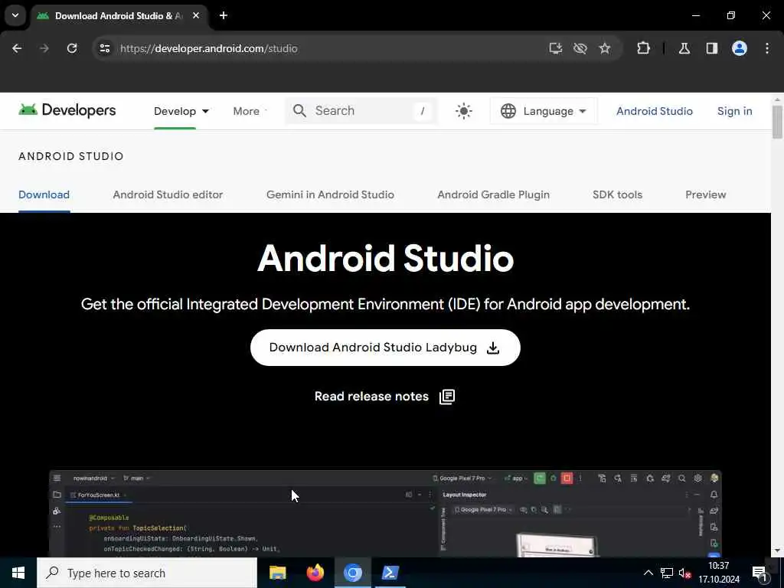Image resolution: width=784 pixels, height=588 pixels.
Task: Click the address bar URL
Action: [208, 48]
